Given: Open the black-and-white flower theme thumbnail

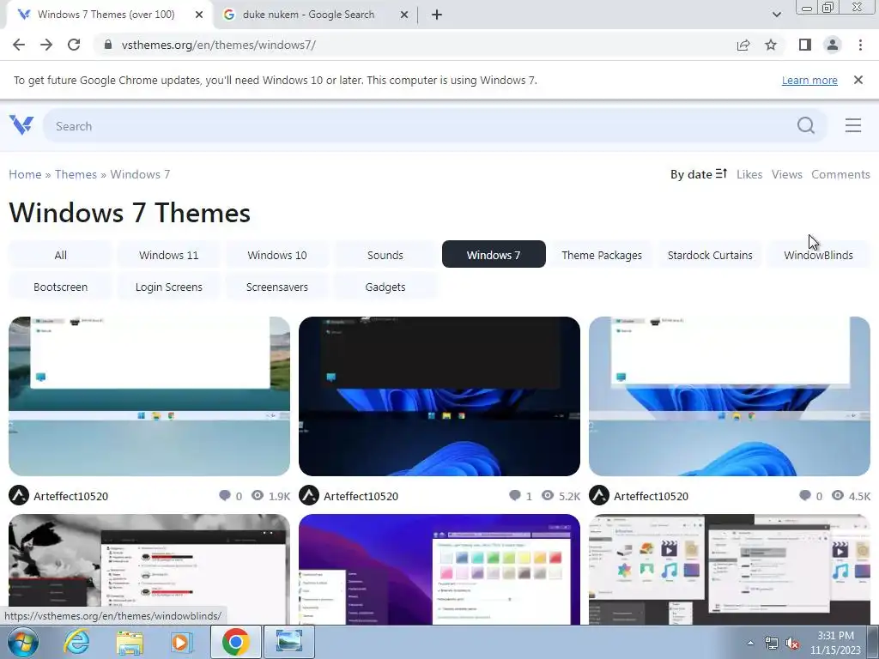Looking at the screenshot, I should (149, 569).
